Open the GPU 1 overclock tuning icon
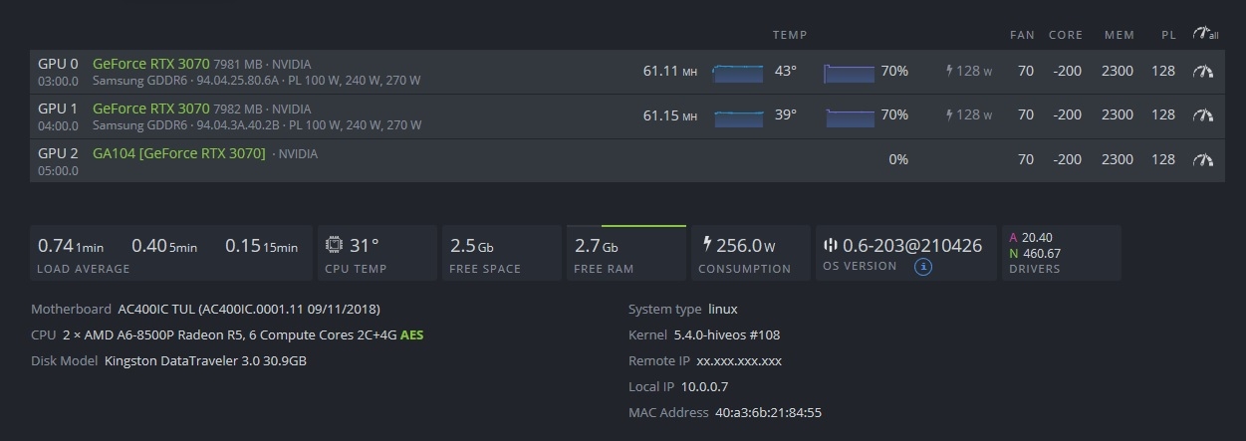 click(1203, 115)
